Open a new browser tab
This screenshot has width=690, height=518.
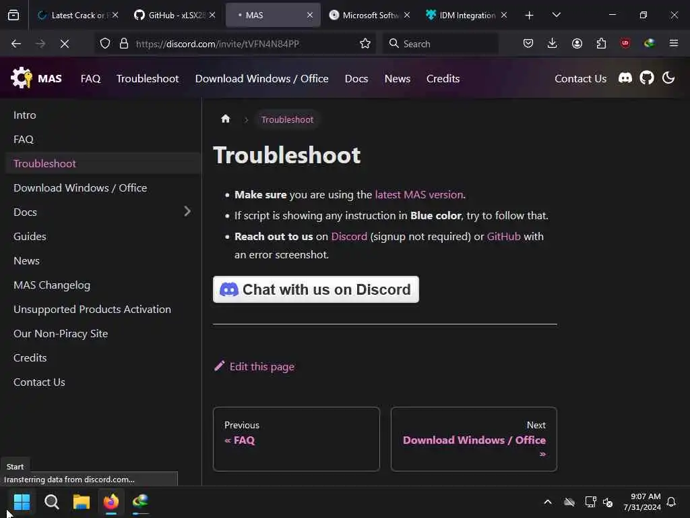[x=529, y=16]
